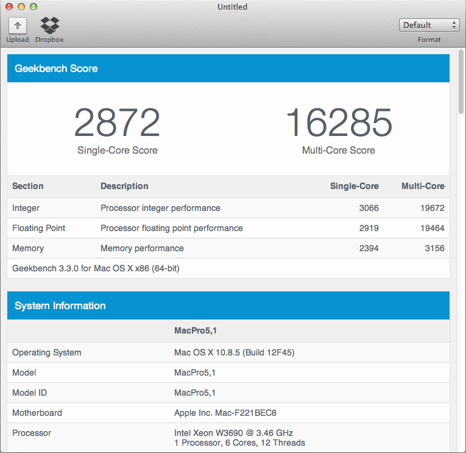Screen dimensions: 466x453
Task: Click the Single-Core Score label
Action: (x=118, y=150)
